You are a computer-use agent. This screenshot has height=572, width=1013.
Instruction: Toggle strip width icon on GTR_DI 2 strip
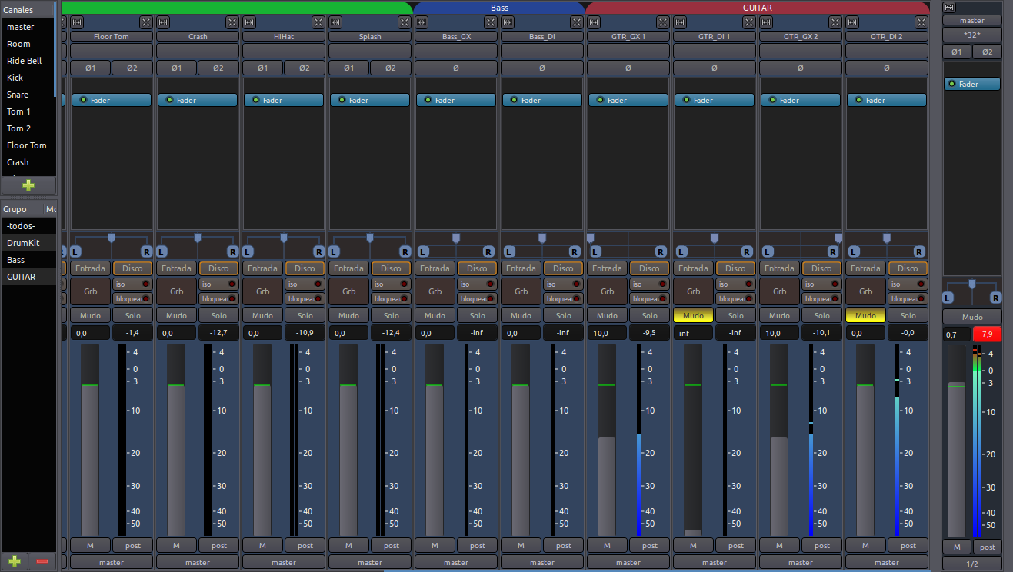852,22
